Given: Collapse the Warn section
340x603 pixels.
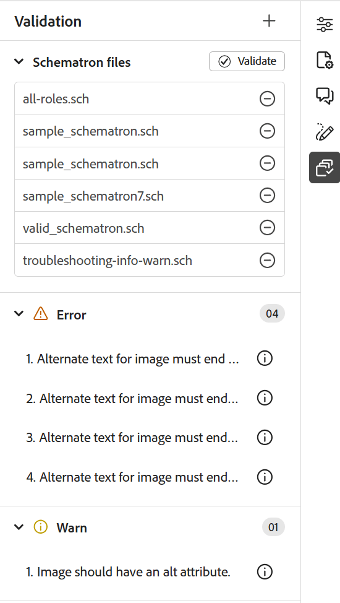Looking at the screenshot, I should point(19,527).
